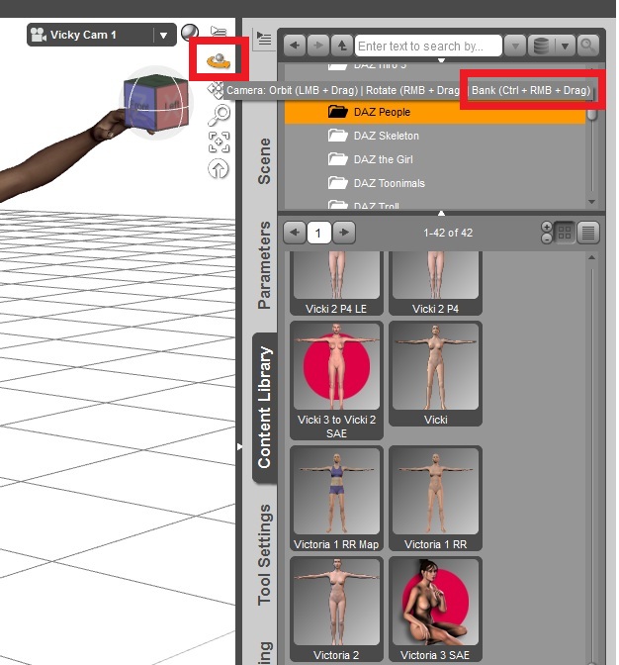Click the view cube in viewport
Viewport: 619px width, 665px height.
click(x=156, y=103)
